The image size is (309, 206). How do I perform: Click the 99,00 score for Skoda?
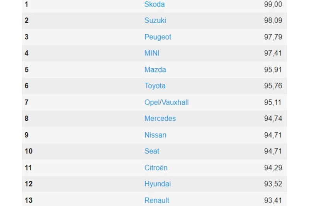(x=273, y=5)
